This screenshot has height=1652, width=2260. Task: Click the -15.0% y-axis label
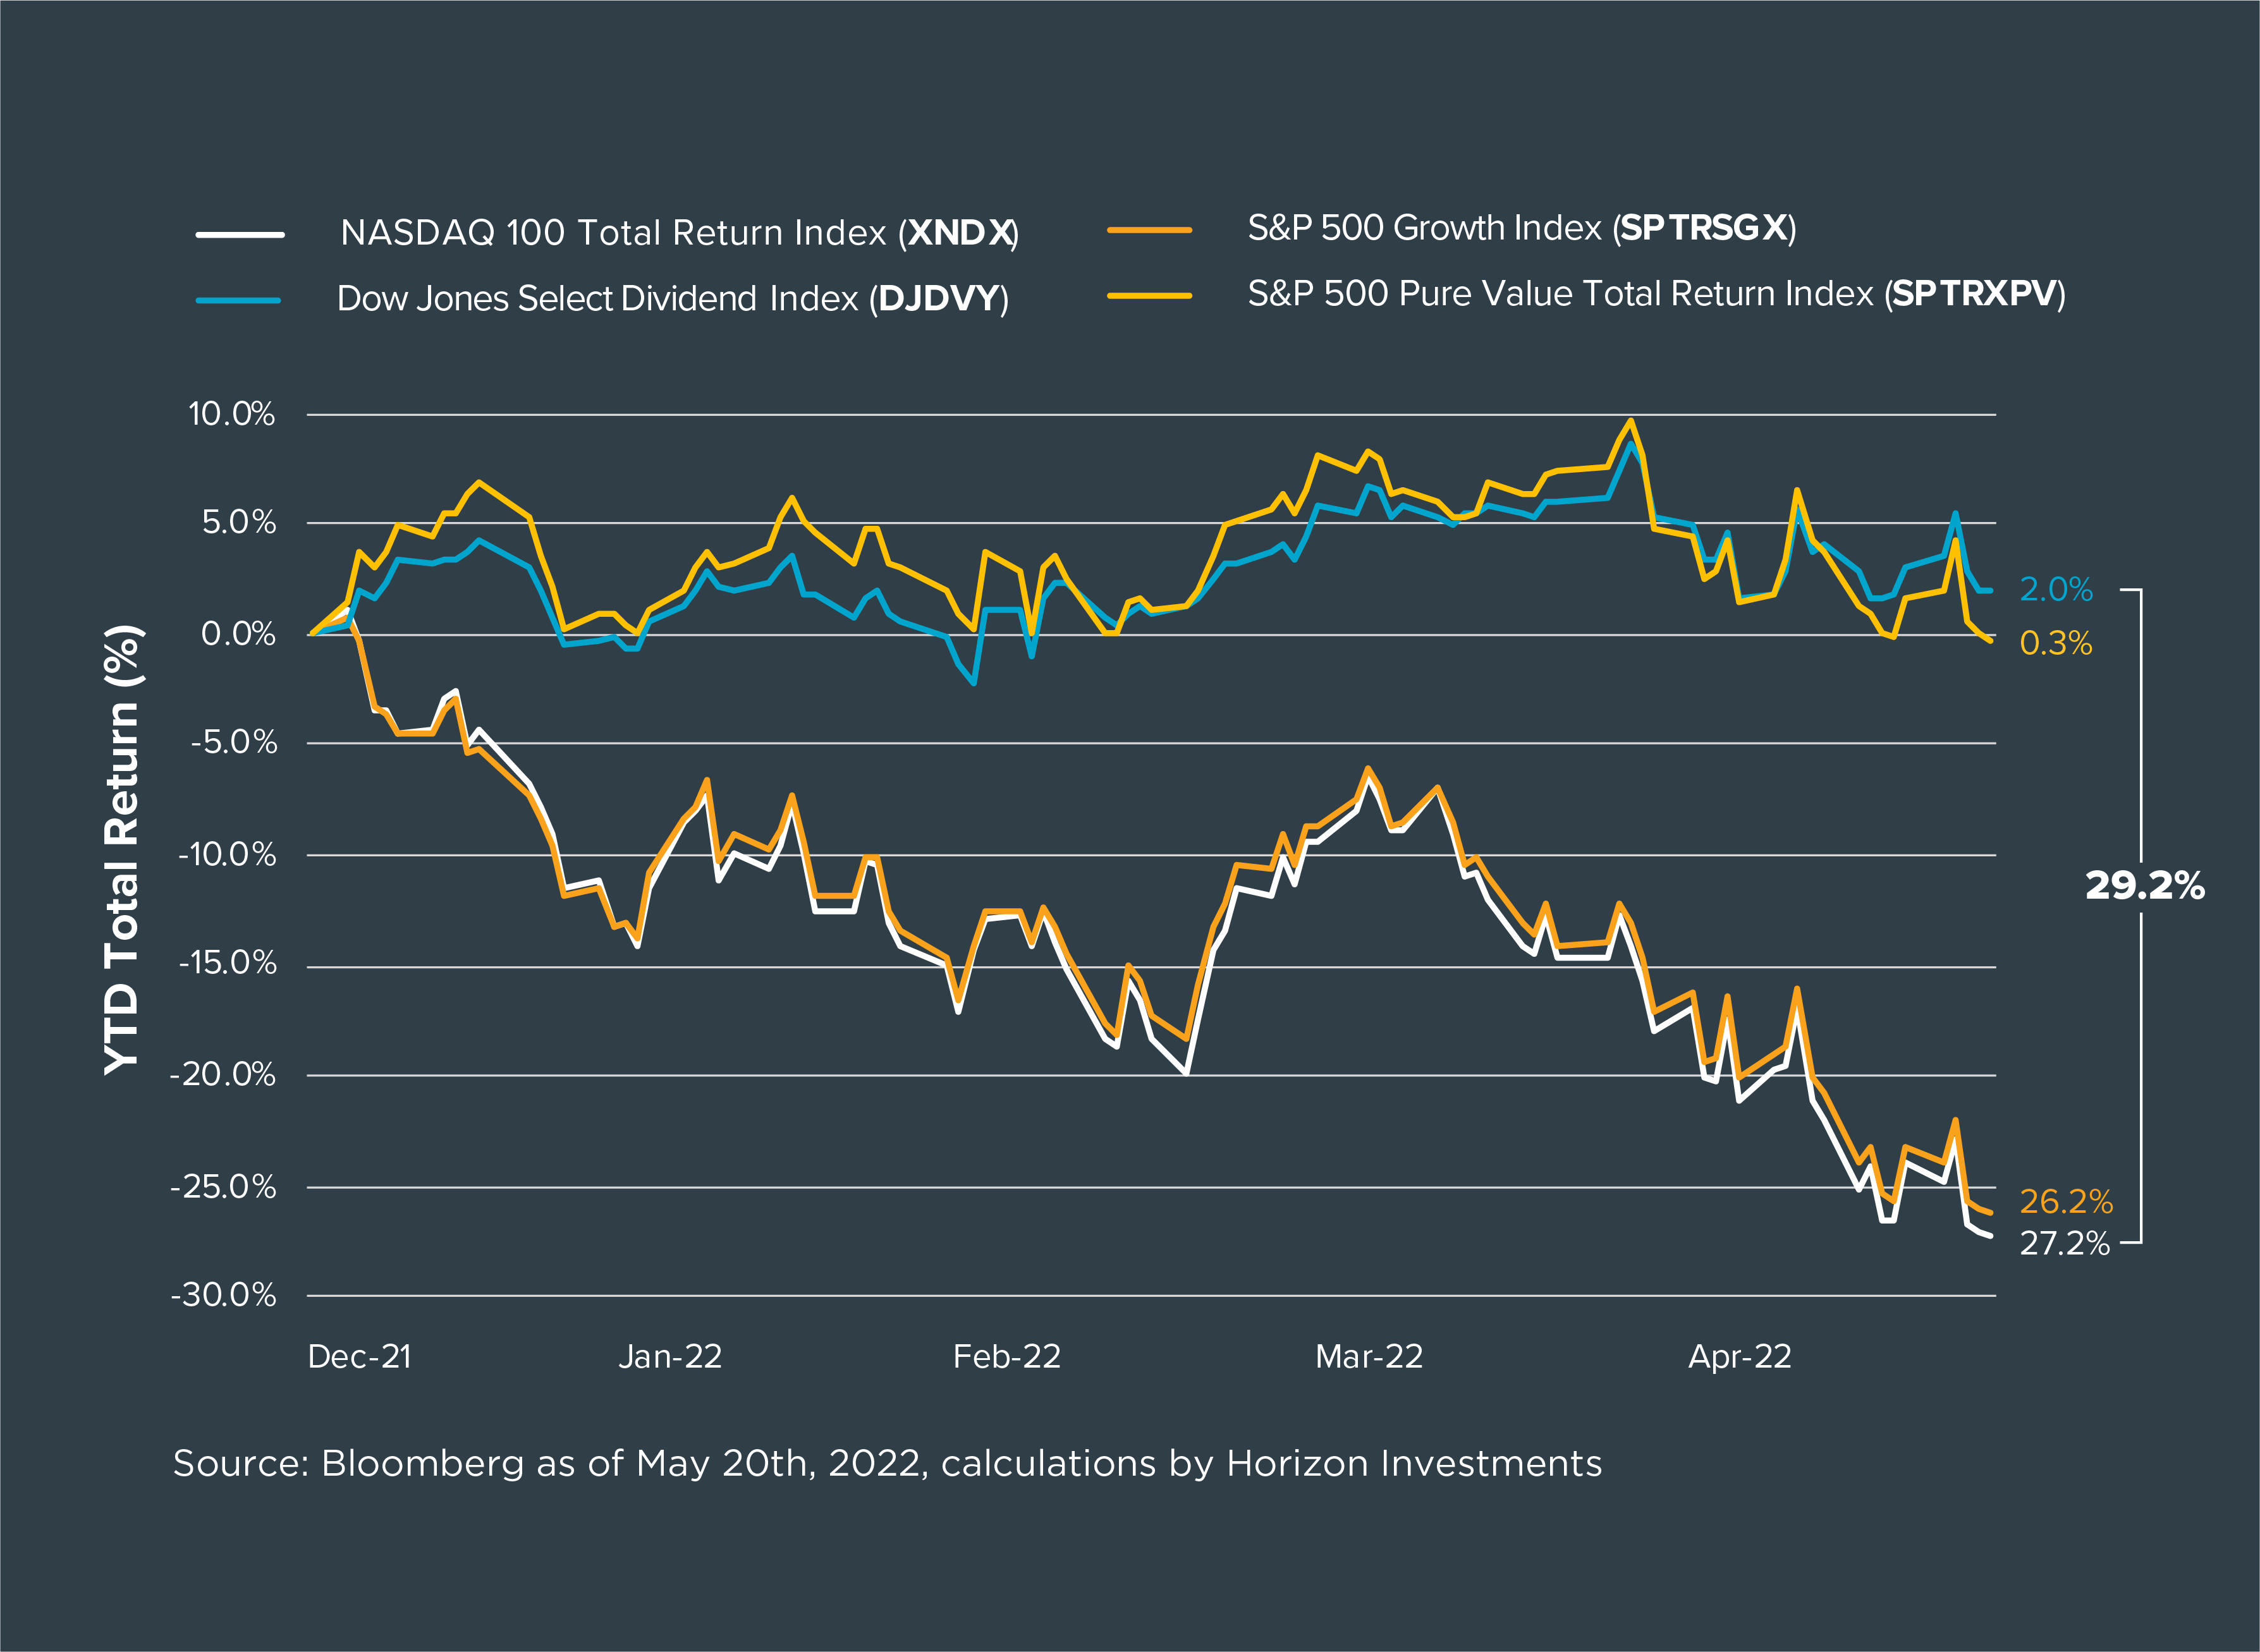tap(227, 963)
